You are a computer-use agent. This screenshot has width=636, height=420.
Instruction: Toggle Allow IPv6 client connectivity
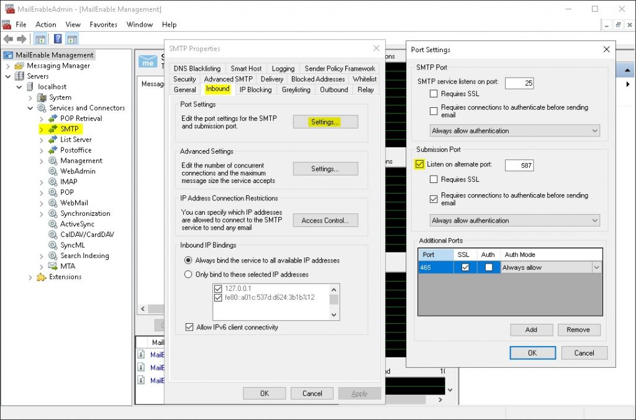[x=189, y=327]
